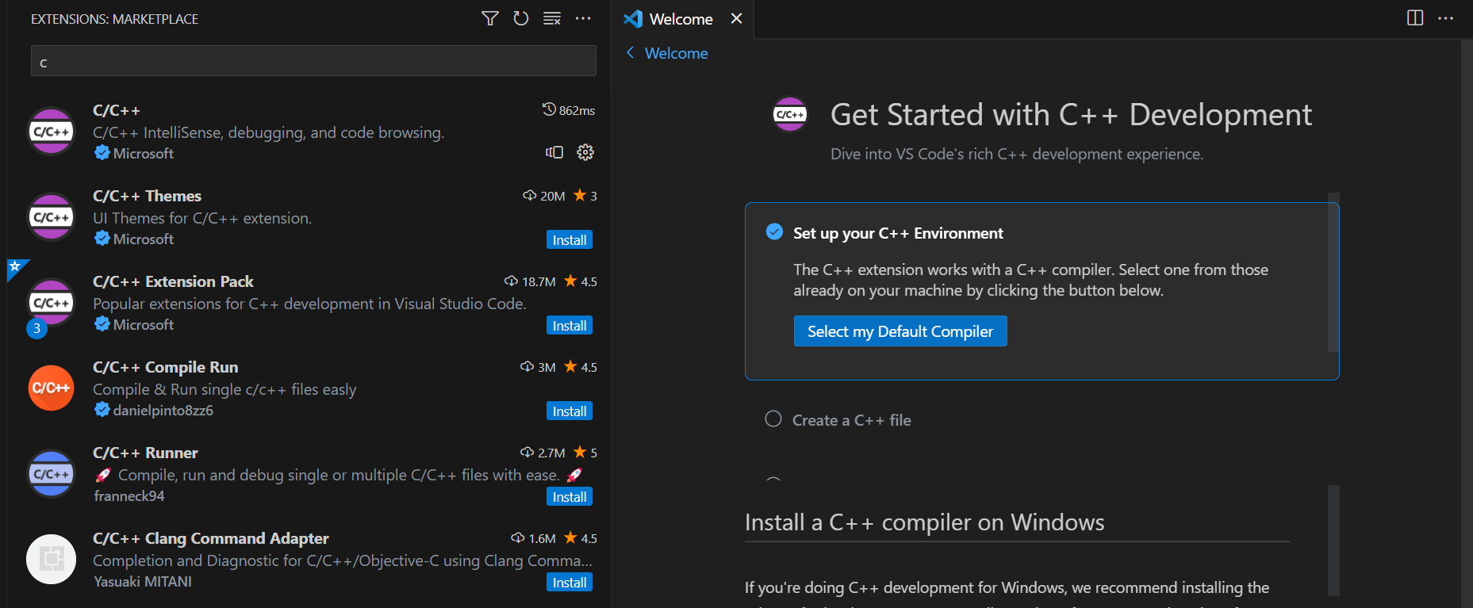This screenshot has height=608, width=1473.
Task: Open the C/C++ Runner blue logo
Action: tap(52, 473)
